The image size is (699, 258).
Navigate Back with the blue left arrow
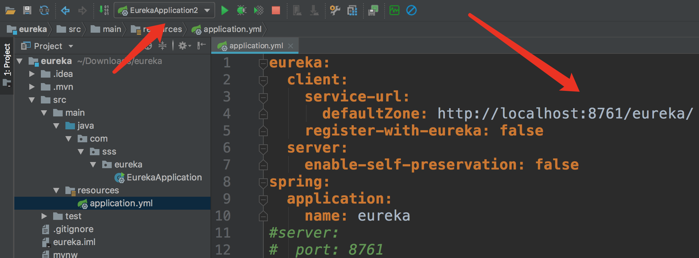click(x=65, y=11)
